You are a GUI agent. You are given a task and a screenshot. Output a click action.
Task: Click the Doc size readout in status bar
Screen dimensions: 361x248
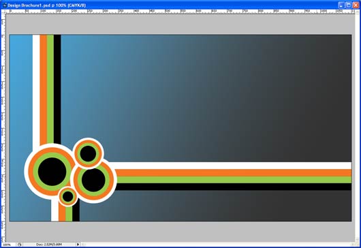coord(49,245)
